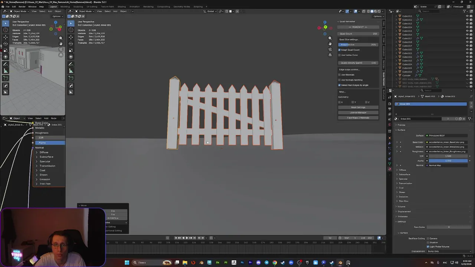
Task: Adjust the Adaptive size slider
Action: coord(358,44)
